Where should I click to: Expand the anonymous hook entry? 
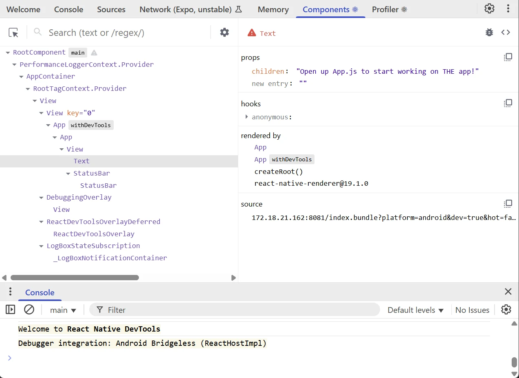point(247,117)
